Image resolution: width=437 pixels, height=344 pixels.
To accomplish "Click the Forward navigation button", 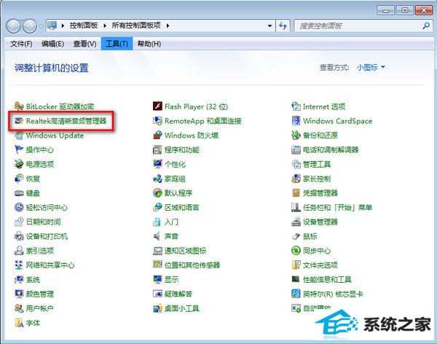I will (30, 26).
